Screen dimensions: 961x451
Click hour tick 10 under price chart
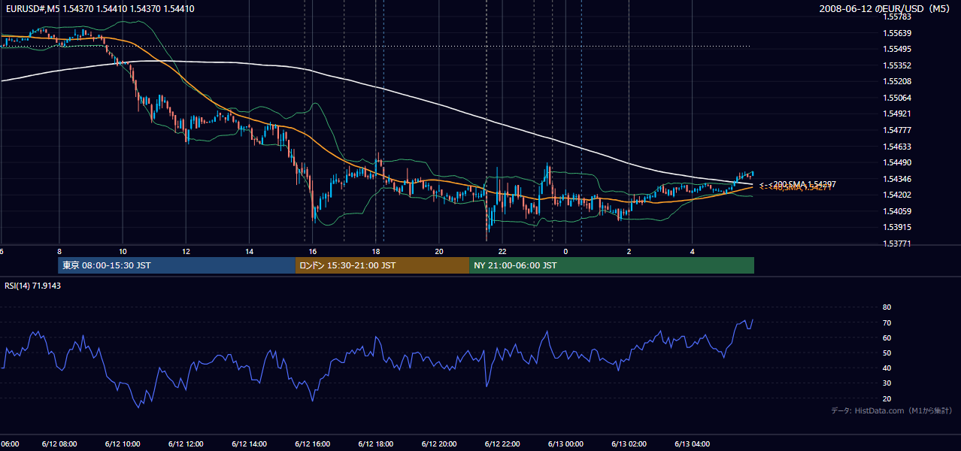pos(123,251)
